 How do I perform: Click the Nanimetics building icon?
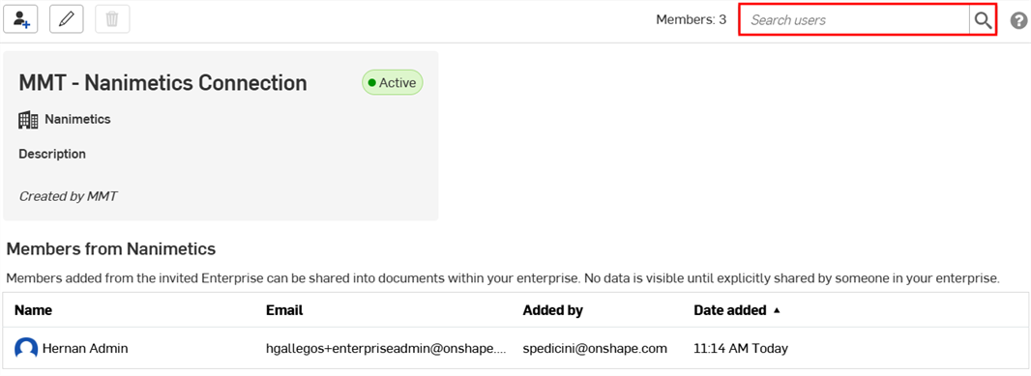click(28, 120)
